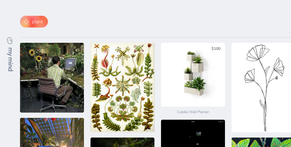Click the $100 price label
Image resolution: width=291 pixels, height=147 pixels.
[x=216, y=49]
